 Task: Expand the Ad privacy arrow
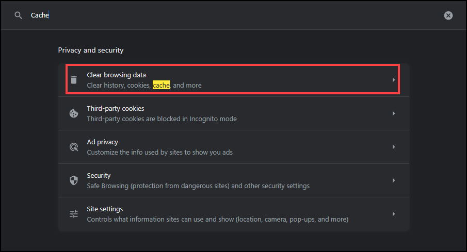coord(394,147)
